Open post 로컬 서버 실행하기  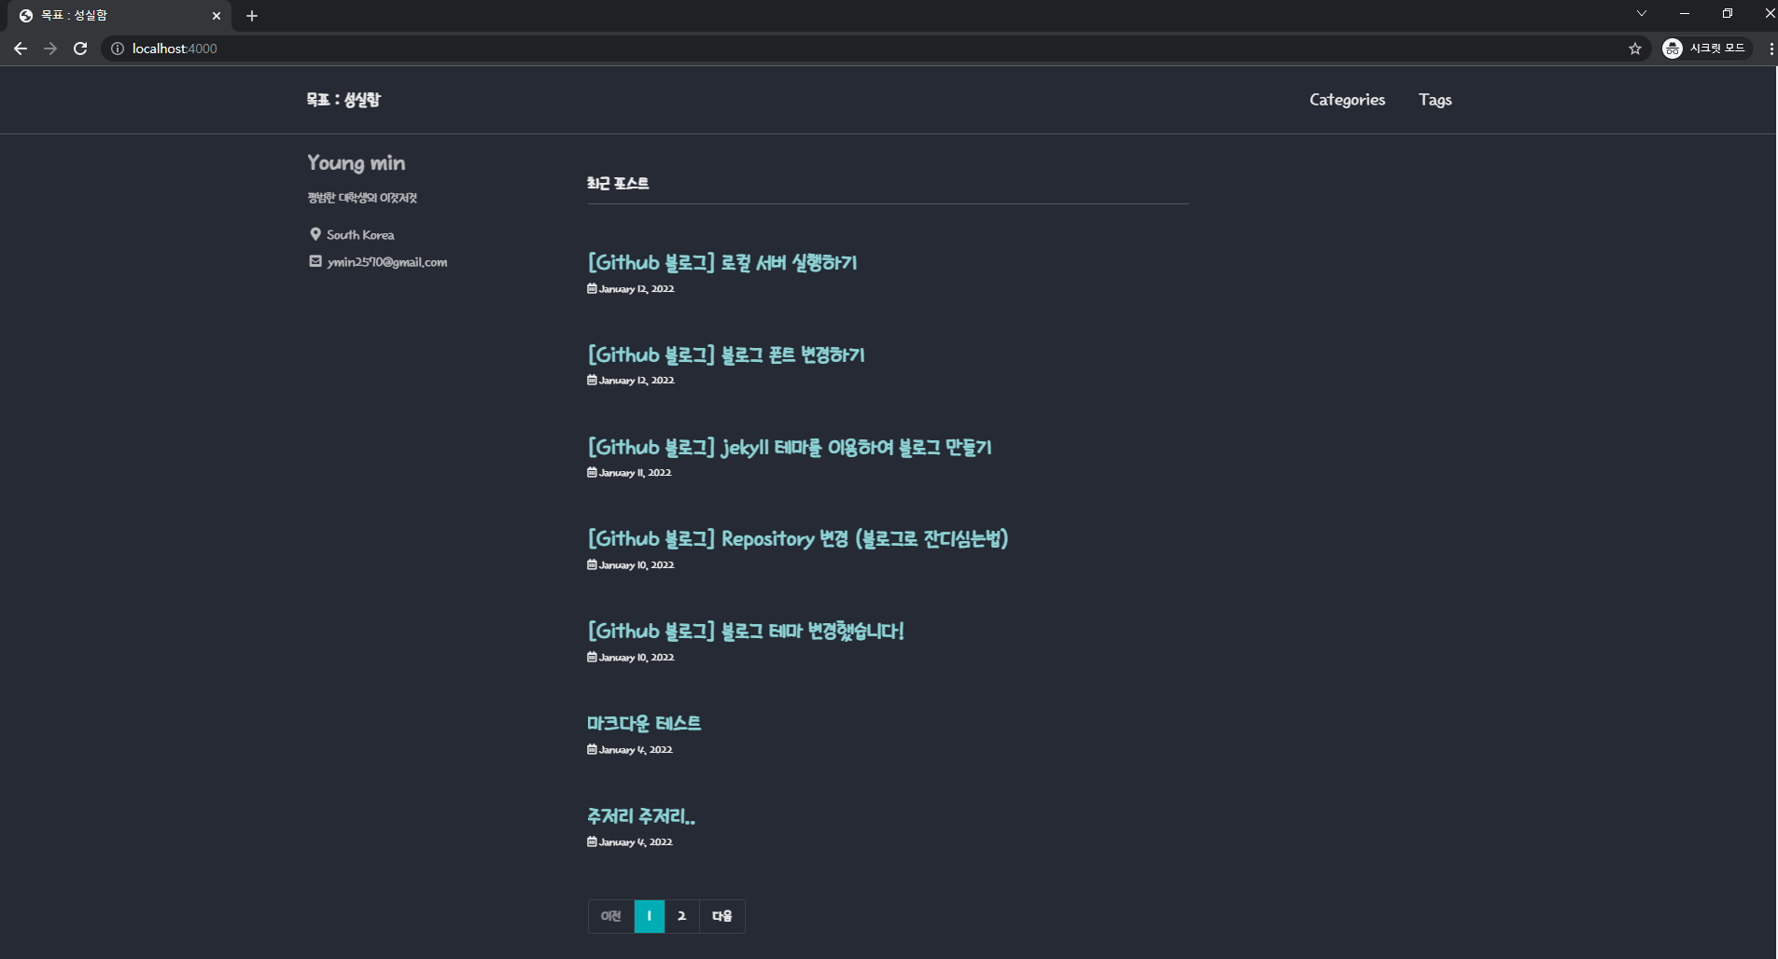[x=722, y=263]
